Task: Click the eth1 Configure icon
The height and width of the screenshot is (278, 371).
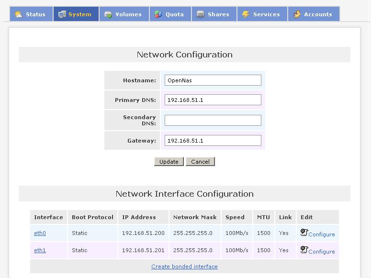Action: [x=304, y=249]
